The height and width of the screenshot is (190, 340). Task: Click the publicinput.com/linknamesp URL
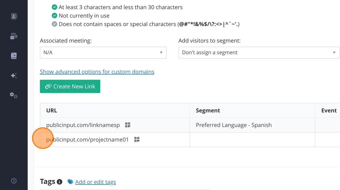[x=83, y=125]
